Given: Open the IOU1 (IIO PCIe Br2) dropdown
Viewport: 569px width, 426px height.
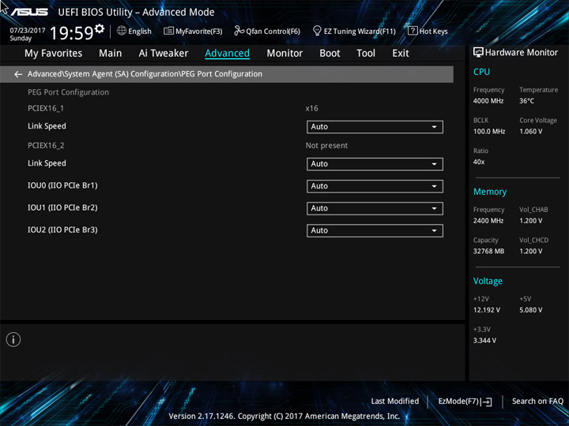Looking at the screenshot, I should click(x=375, y=208).
